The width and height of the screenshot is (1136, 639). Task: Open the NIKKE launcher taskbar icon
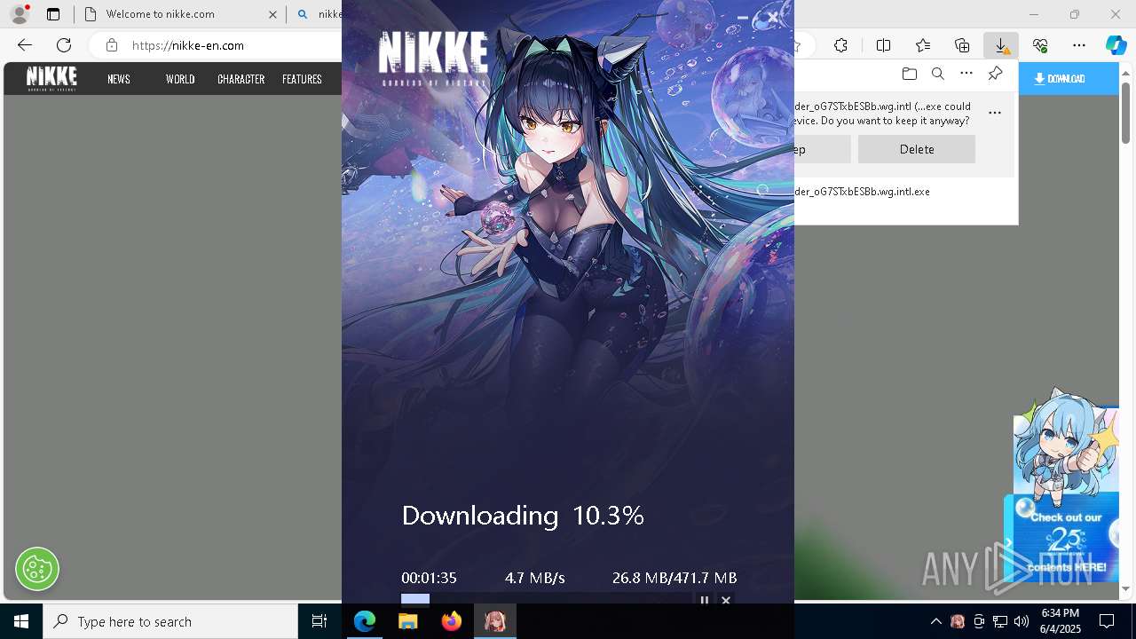(495, 621)
